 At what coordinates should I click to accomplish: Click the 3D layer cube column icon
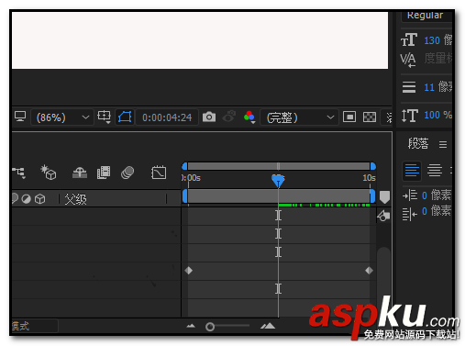[x=40, y=199]
